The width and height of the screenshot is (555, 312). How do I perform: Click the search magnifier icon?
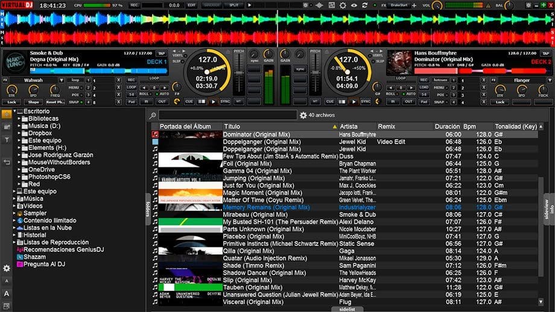click(x=153, y=116)
